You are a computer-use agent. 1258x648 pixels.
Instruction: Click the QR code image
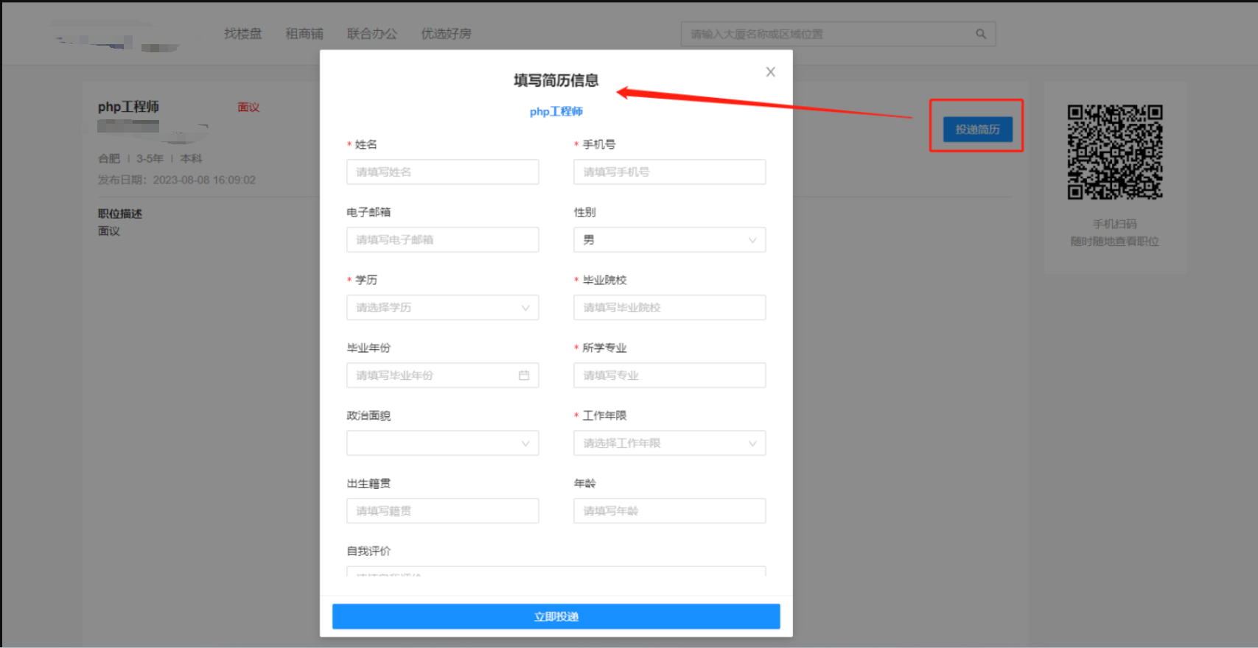(1114, 152)
